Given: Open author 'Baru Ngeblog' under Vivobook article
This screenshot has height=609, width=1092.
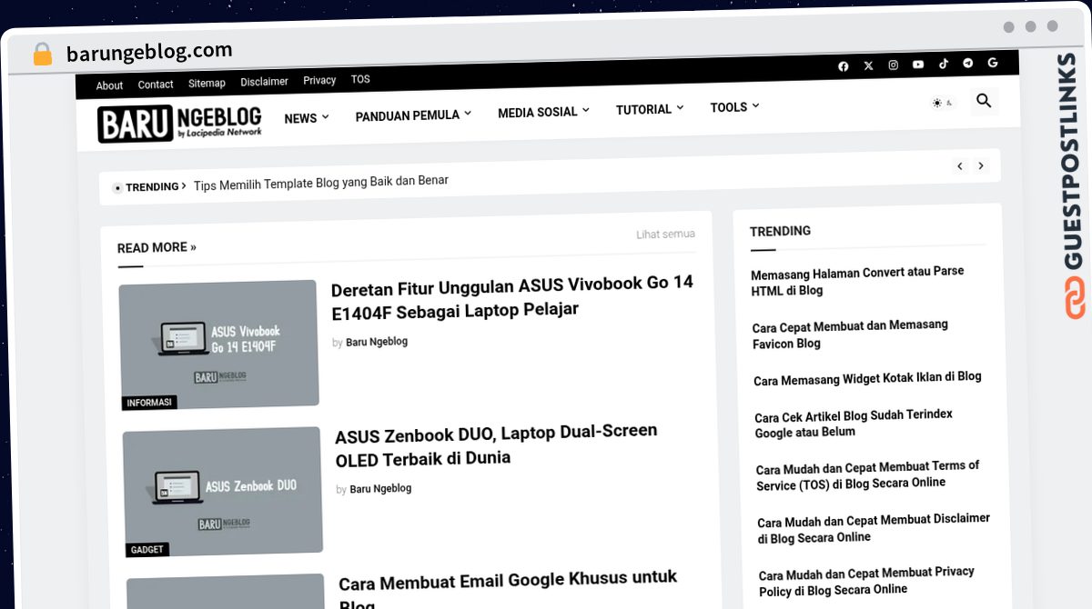Looking at the screenshot, I should point(377,342).
